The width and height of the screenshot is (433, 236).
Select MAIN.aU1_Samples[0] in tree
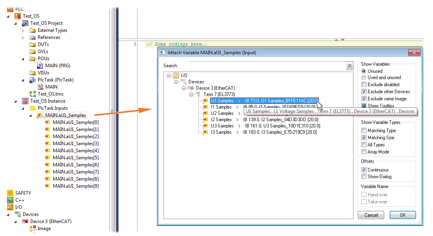click(76, 122)
